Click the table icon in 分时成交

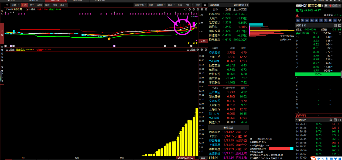(335, 120)
